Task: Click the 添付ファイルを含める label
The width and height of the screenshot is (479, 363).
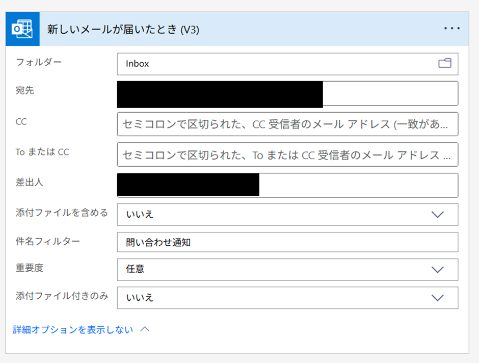Action: [62, 213]
